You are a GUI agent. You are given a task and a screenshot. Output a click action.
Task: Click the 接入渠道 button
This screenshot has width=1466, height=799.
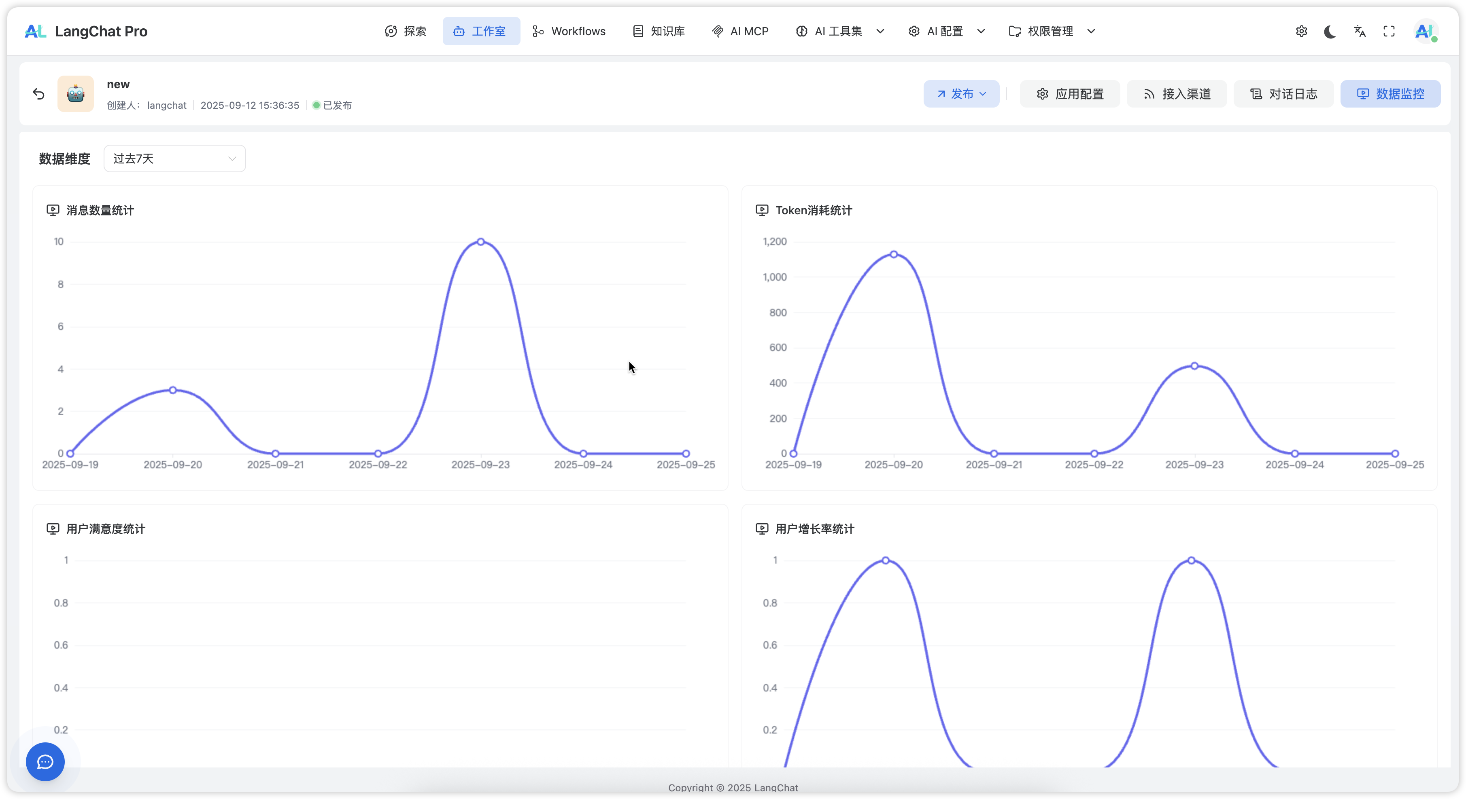1176,94
